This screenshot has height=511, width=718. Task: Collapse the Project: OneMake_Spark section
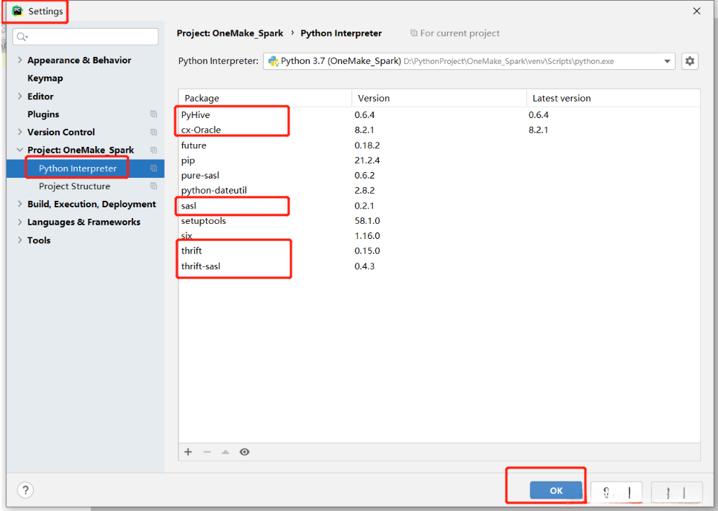pyautogui.click(x=19, y=150)
